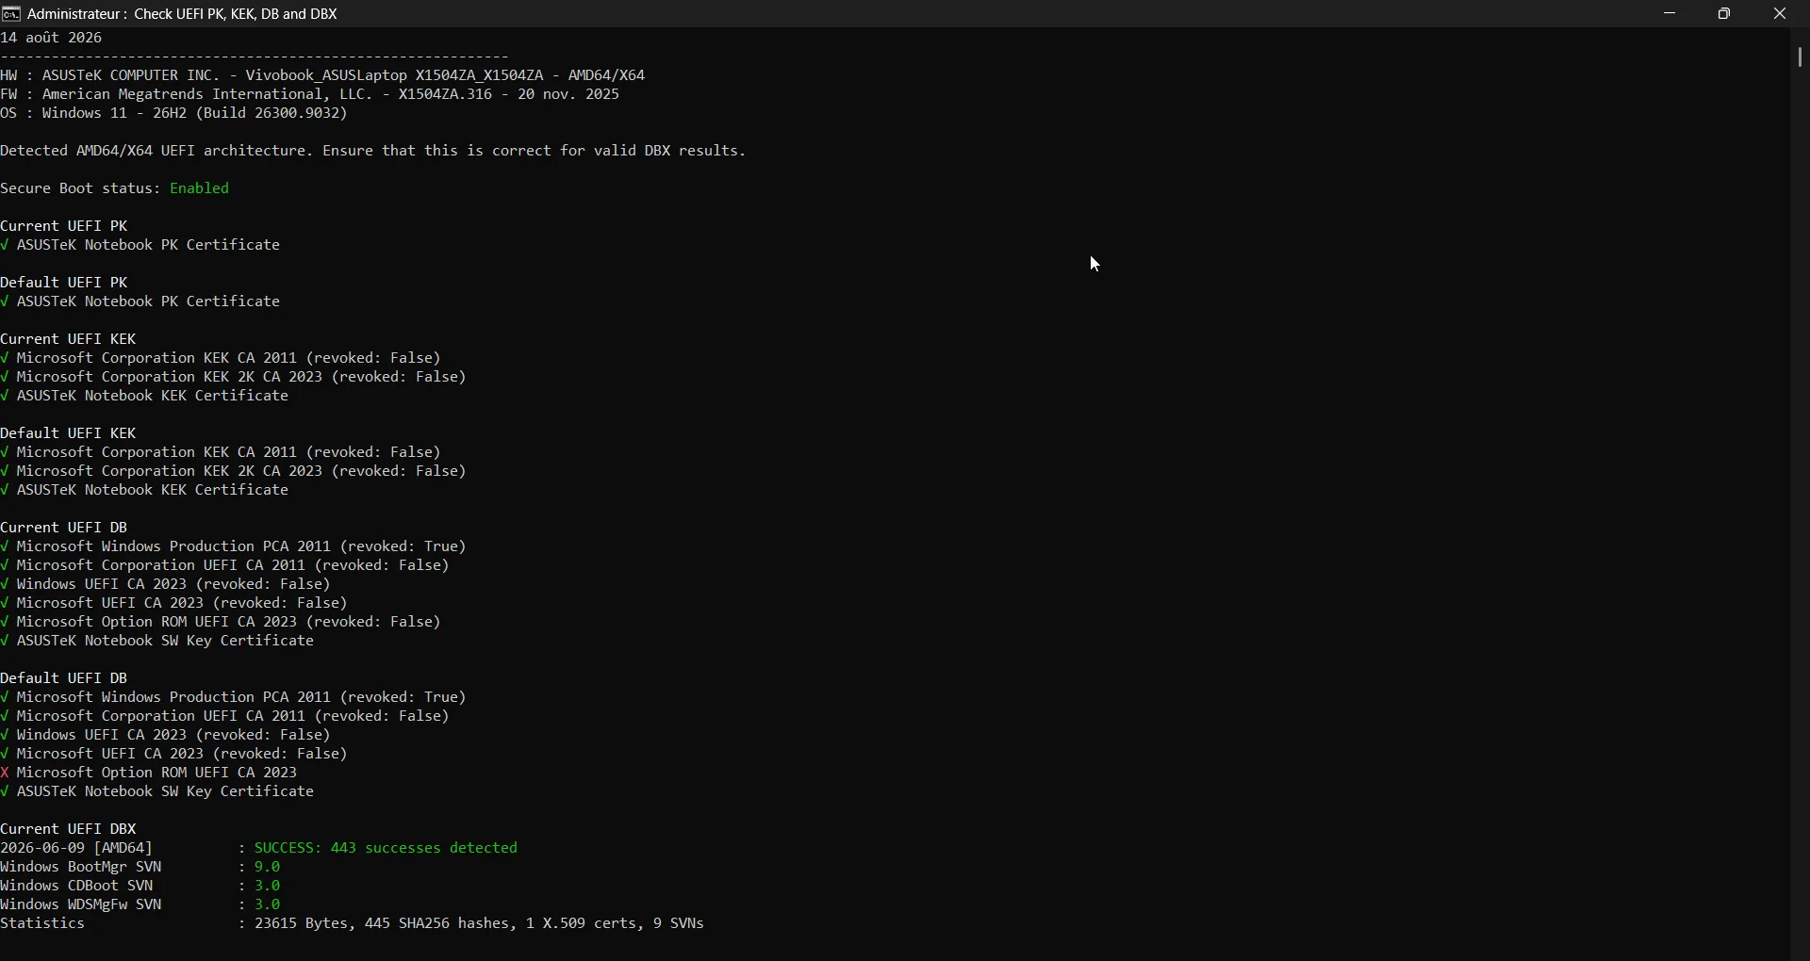Click the red X Option ROM UEFI CA 2023 line

point(149,773)
